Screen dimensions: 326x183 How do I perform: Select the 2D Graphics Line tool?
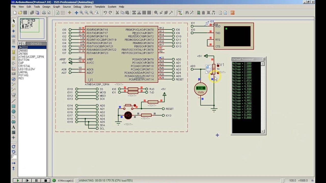pyautogui.click(x=13, y=101)
